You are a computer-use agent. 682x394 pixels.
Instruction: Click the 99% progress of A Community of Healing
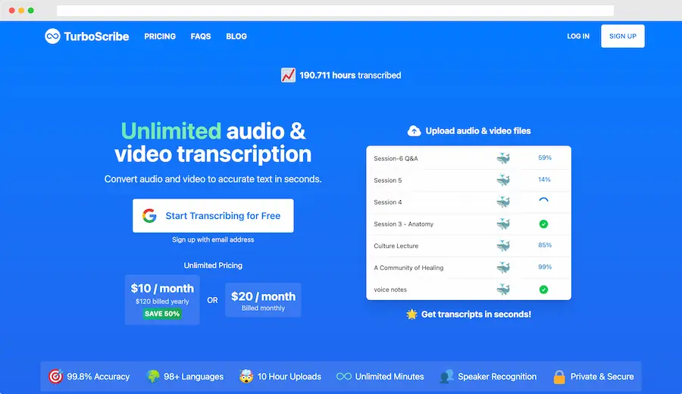(545, 267)
